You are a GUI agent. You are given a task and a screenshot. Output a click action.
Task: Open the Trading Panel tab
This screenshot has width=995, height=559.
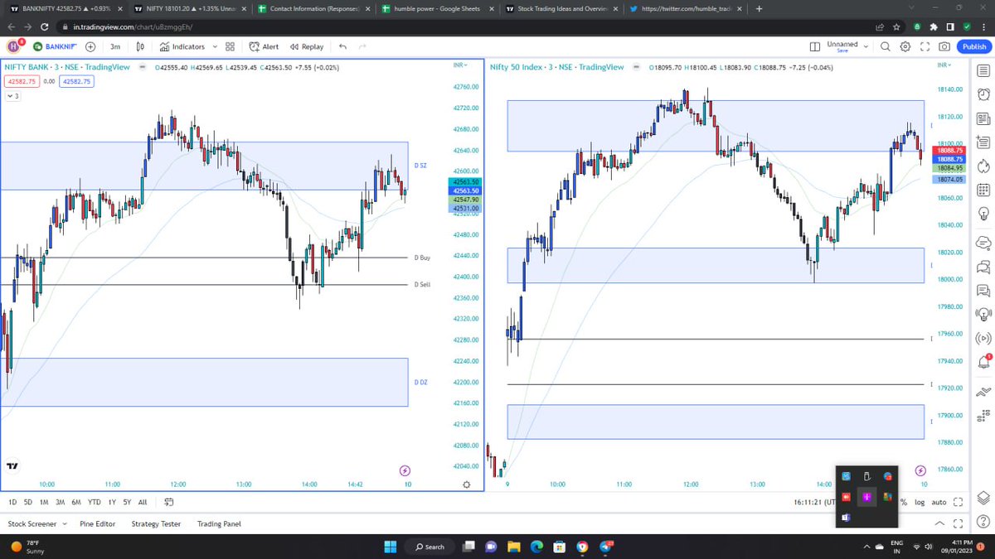pos(219,523)
